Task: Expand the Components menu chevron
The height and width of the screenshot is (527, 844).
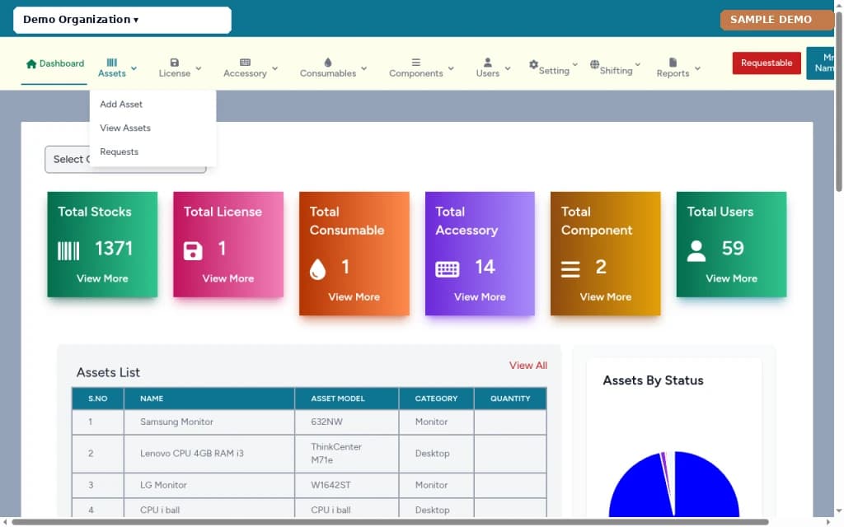Action: pyautogui.click(x=451, y=68)
